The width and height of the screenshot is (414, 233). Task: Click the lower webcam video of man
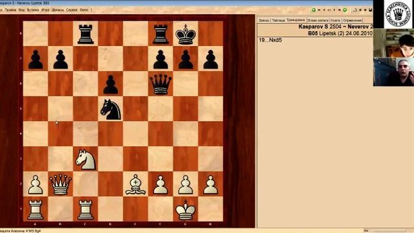pos(393,72)
